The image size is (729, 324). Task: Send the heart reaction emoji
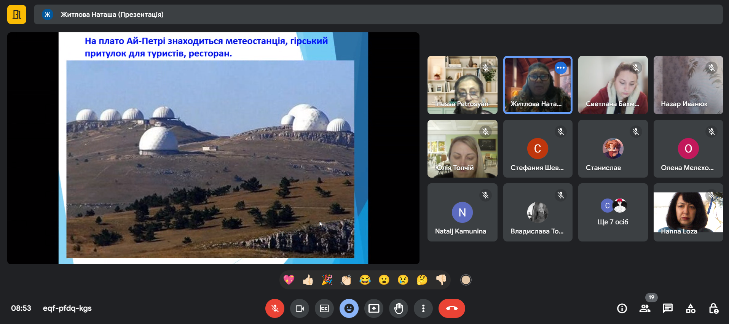289,280
